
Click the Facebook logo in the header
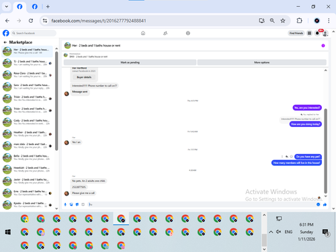pyautogui.click(x=6, y=33)
